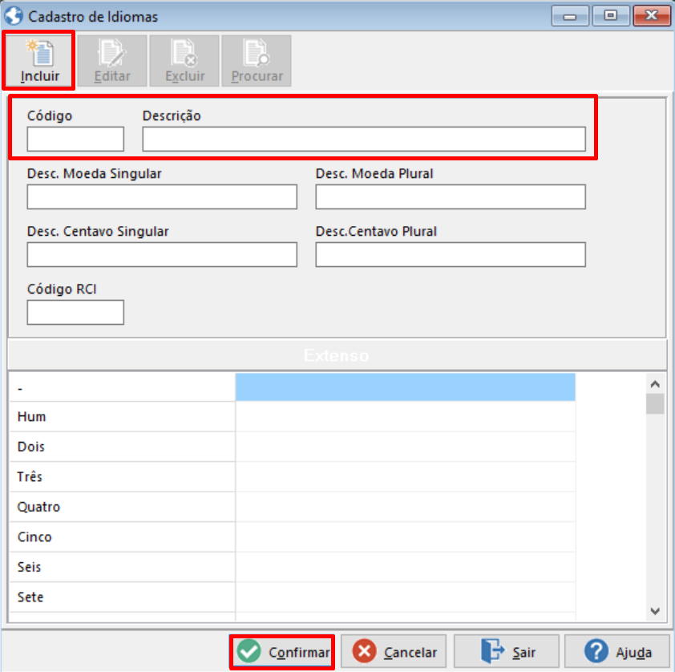The width and height of the screenshot is (675, 672).
Task: Close the Cadastro de Idiomas window
Action: (x=651, y=16)
